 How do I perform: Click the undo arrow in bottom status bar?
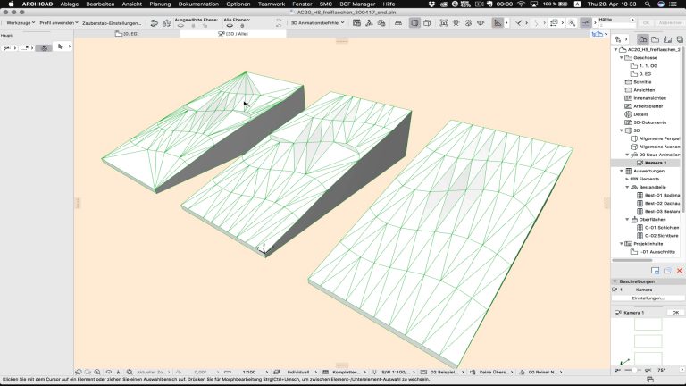pyautogui.click(x=79, y=372)
